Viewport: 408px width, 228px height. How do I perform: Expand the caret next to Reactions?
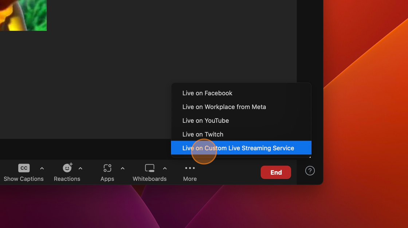(81, 168)
